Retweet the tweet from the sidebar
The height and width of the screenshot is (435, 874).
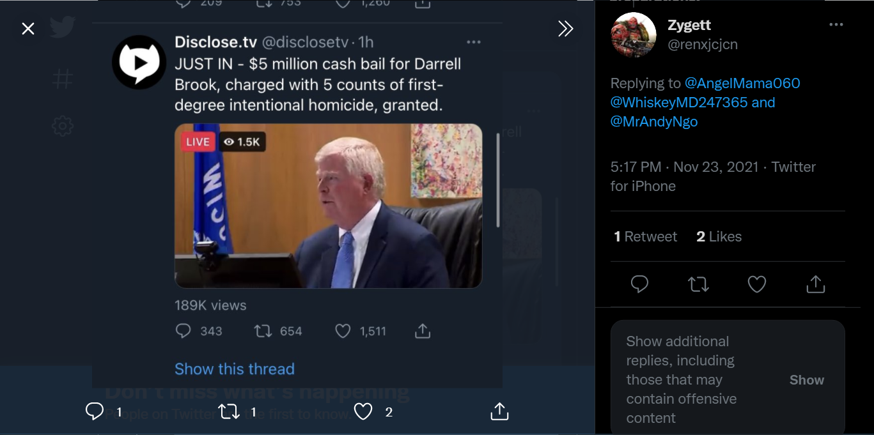coord(698,284)
